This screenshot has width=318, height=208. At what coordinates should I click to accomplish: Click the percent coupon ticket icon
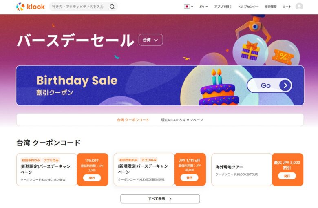pyautogui.click(x=281, y=56)
